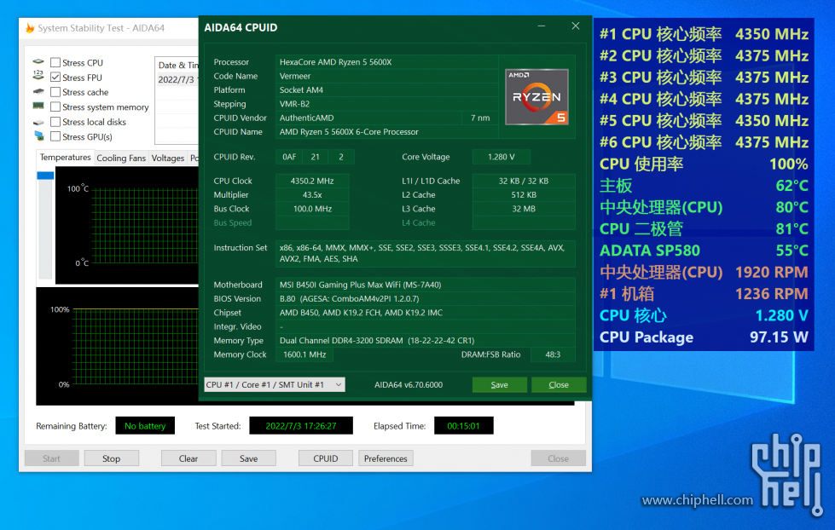
Task: Click the Stress FPU 123 icon
Action: click(38, 76)
